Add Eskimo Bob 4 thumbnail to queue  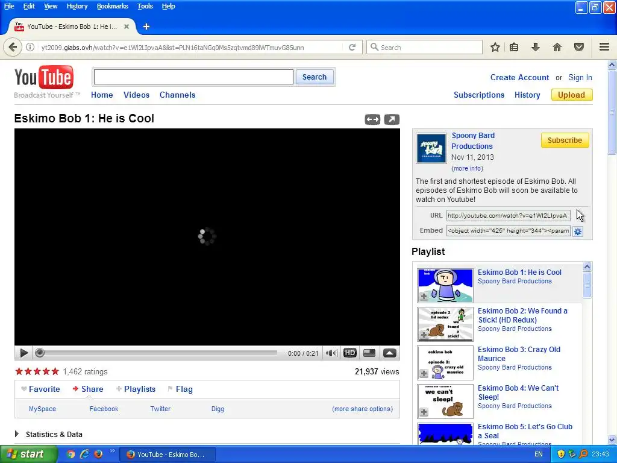tap(424, 412)
